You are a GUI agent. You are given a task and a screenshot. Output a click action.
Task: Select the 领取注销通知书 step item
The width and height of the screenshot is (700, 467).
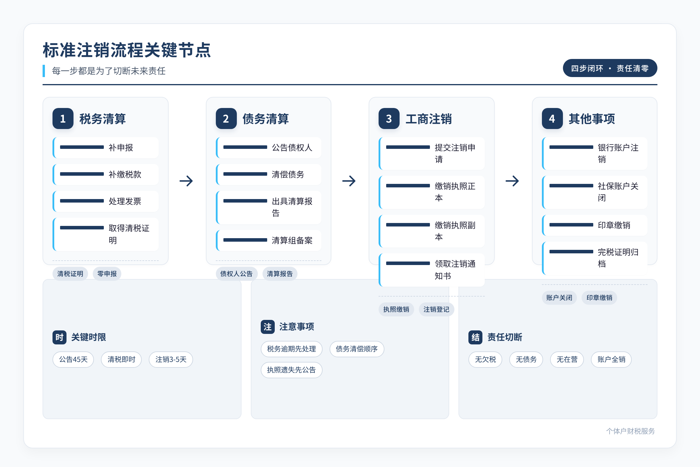pos(432,270)
